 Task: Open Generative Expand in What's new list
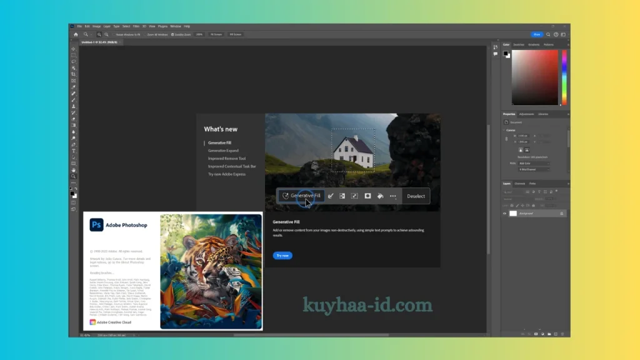pos(223,151)
